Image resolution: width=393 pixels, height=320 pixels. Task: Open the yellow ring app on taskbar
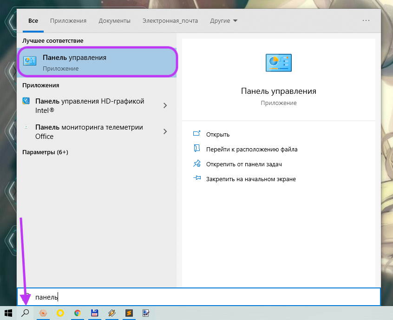(x=60, y=313)
